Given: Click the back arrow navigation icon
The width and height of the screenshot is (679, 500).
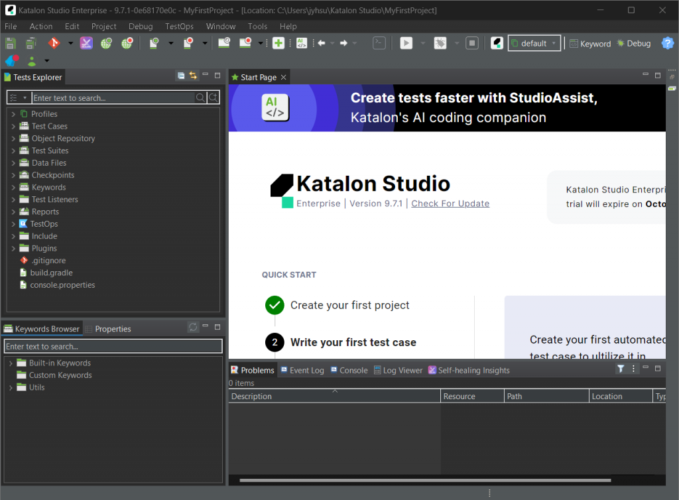Looking at the screenshot, I should pyautogui.click(x=322, y=43).
